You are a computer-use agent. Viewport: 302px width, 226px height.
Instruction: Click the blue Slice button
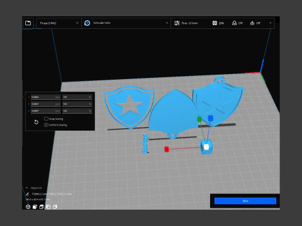click(x=245, y=201)
